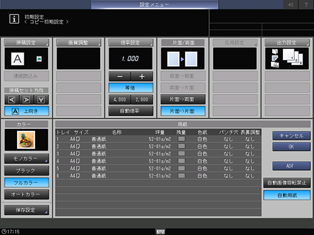Select 等倍 magnification

tap(131, 88)
